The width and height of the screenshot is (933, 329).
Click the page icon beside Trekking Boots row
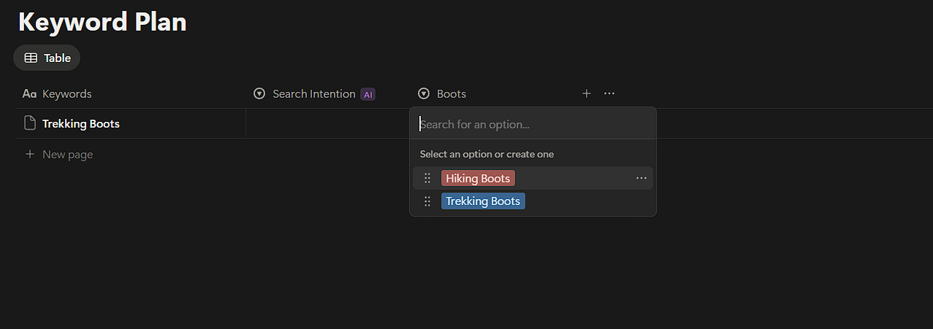(x=30, y=123)
